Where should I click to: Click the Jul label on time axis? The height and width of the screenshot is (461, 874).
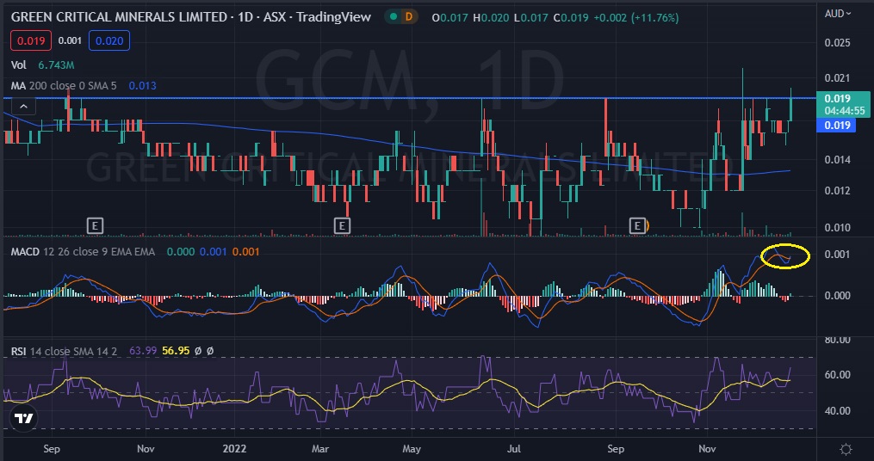514,448
